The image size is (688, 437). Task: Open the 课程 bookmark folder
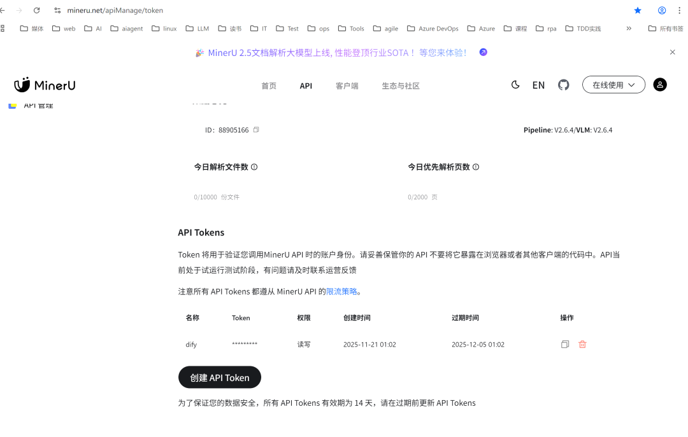pos(515,29)
